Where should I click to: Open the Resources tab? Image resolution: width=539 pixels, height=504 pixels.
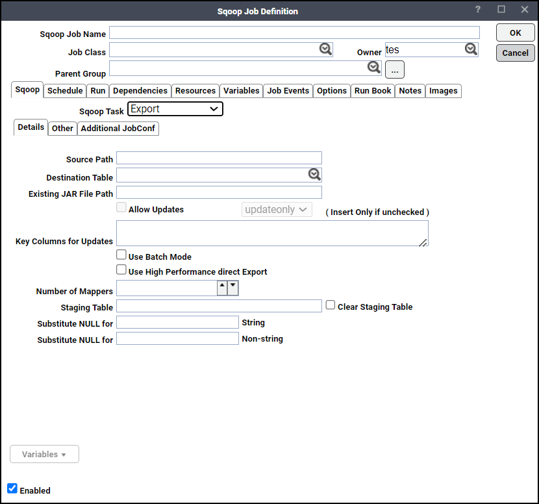coord(195,91)
